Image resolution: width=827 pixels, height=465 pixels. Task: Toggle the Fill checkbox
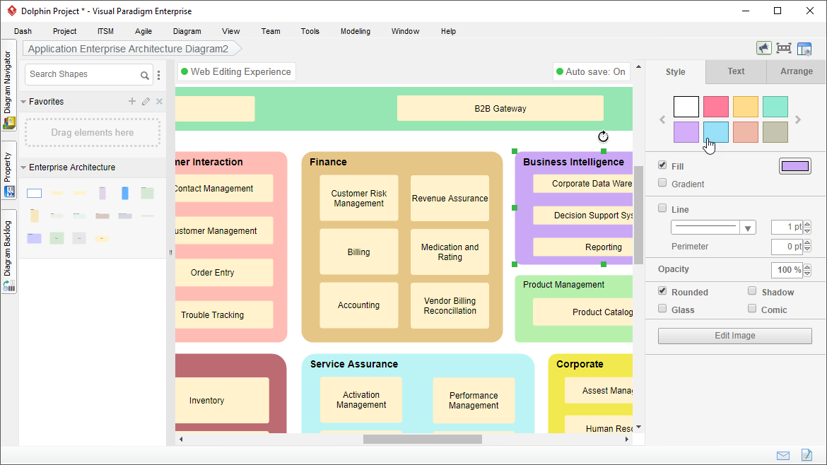coord(662,165)
